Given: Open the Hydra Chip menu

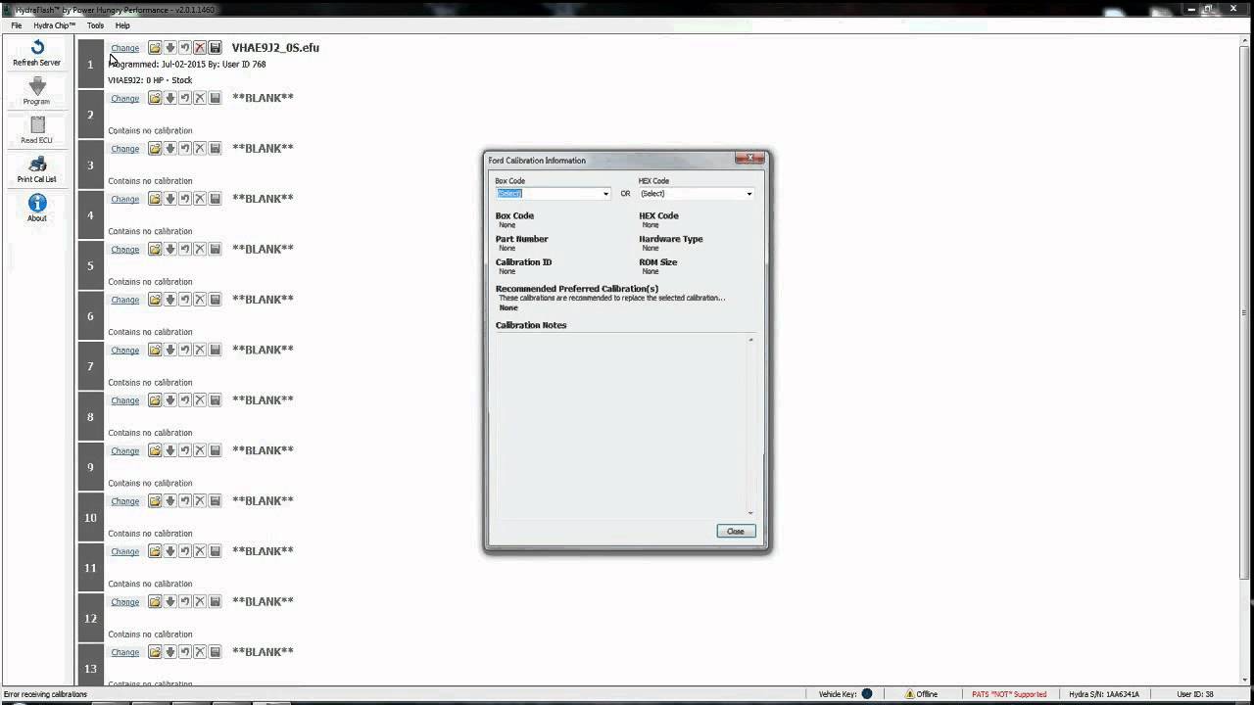Looking at the screenshot, I should [x=54, y=25].
